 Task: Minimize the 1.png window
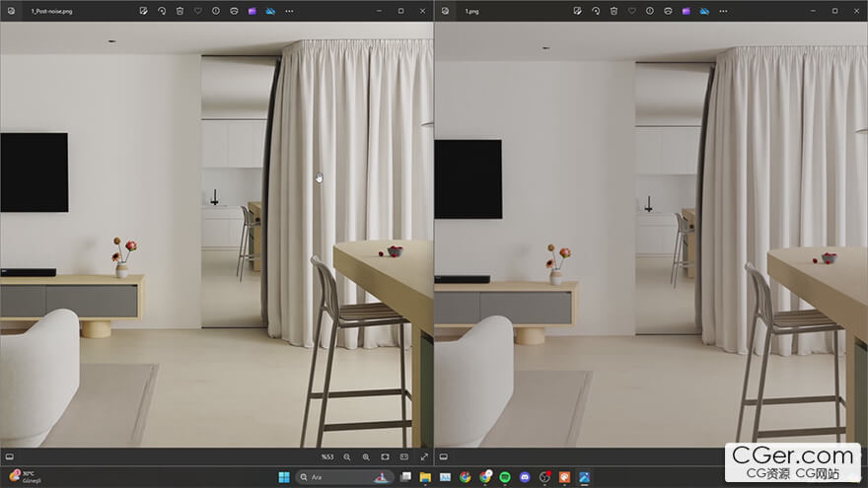point(813,11)
